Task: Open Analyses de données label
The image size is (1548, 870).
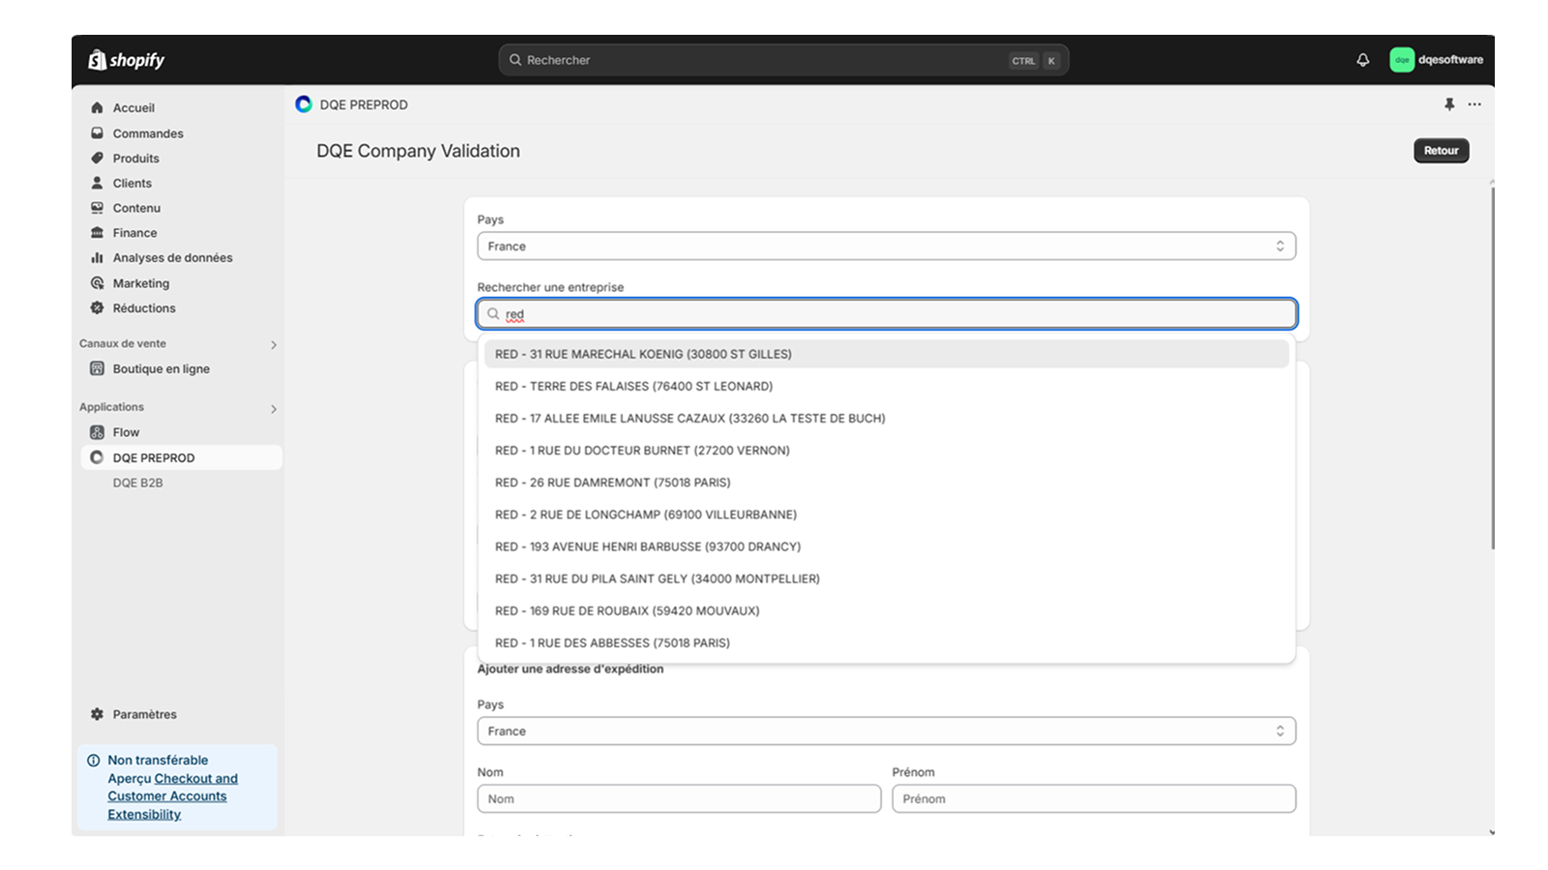Action: [172, 258]
